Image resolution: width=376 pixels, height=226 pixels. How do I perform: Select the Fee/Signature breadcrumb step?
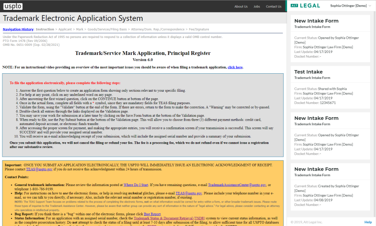point(199,29)
